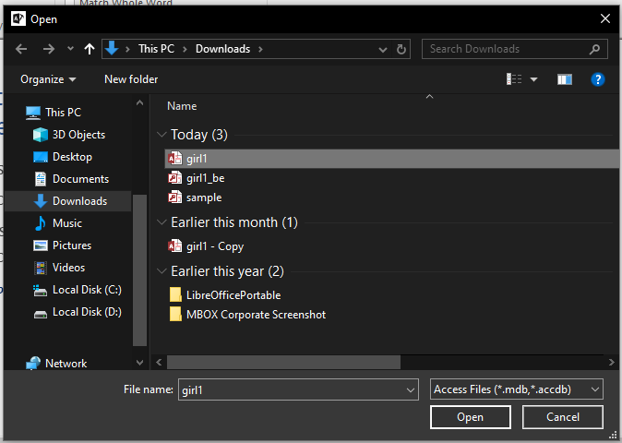Viewport: 622px width, 443px height.
Task: Select This PC in navigation tree
Action: [54, 113]
